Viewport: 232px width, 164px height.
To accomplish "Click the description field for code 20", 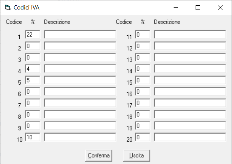I will (x=190, y=137).
